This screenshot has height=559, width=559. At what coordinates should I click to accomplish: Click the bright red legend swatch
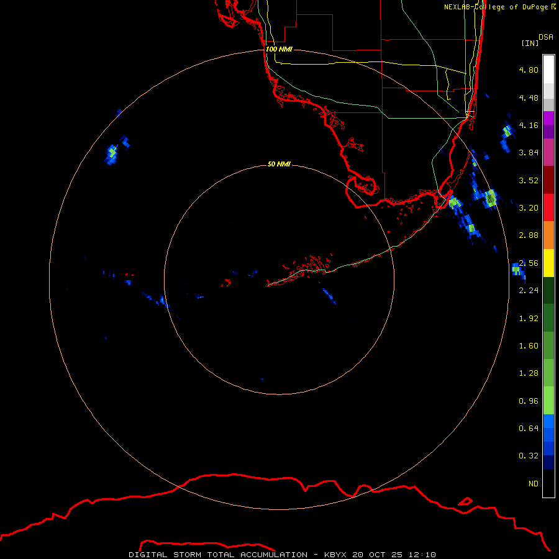point(548,207)
